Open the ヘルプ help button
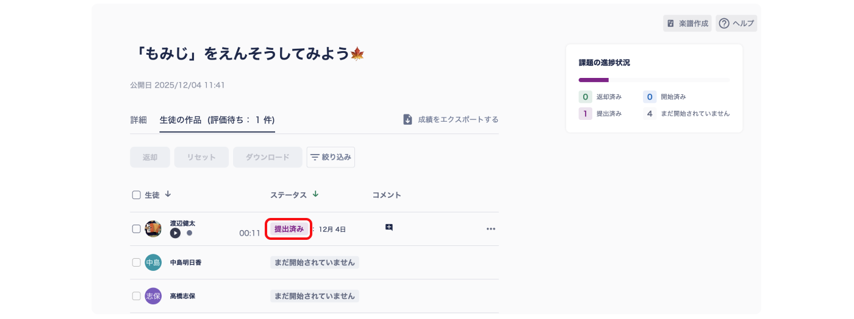Image resolution: width=854 pixels, height=319 pixels. 736,24
